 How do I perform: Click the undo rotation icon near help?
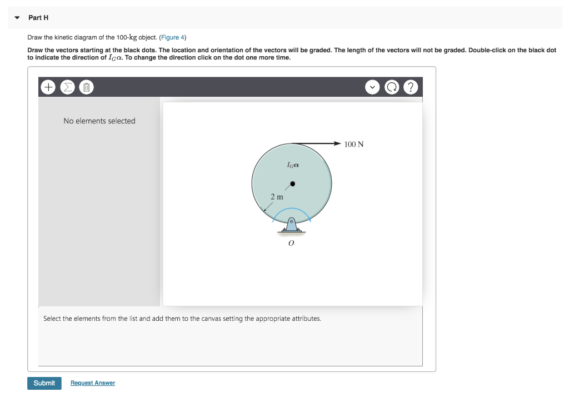tap(392, 87)
